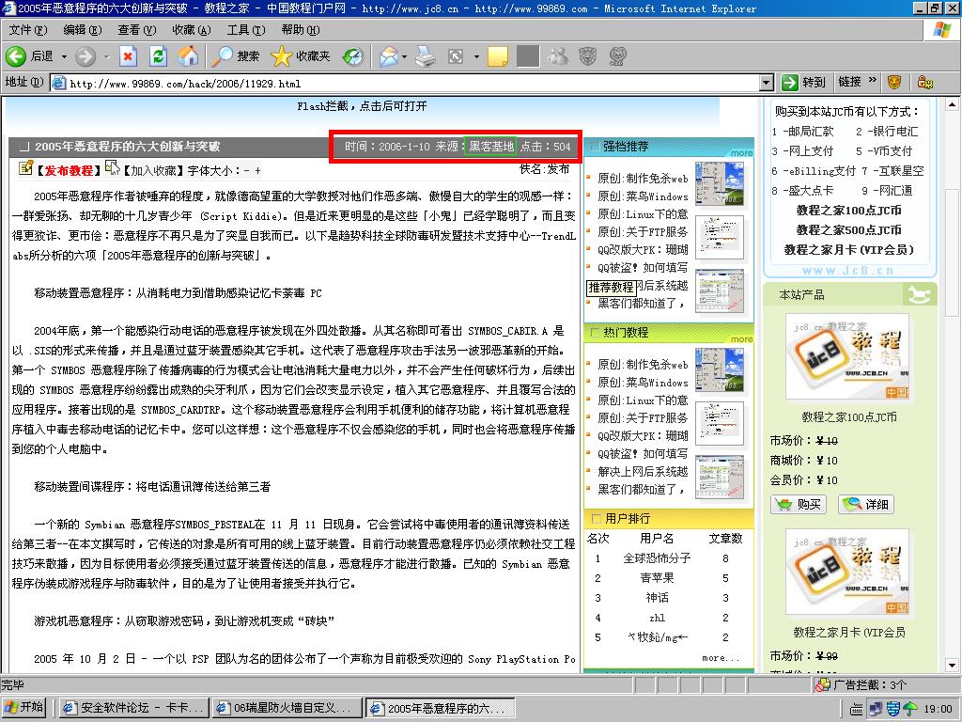Open the edit button dropdown arrow

[476, 56]
